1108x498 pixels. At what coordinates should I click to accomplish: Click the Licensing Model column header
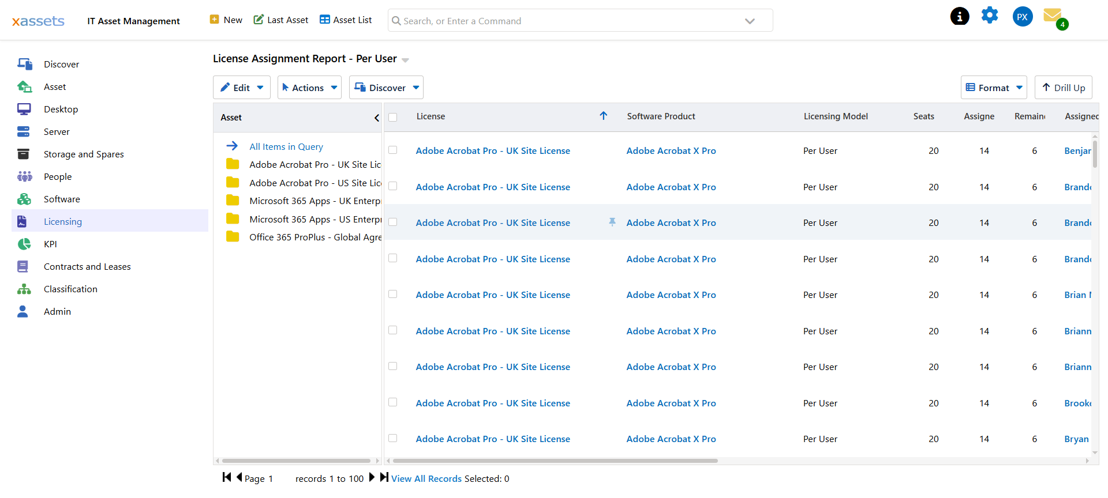click(836, 116)
